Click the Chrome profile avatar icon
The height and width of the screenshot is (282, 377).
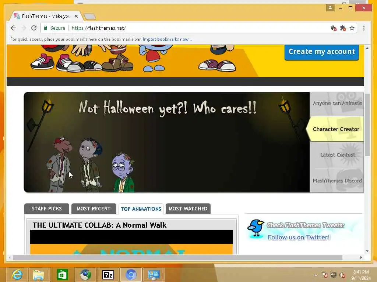coord(330,8)
